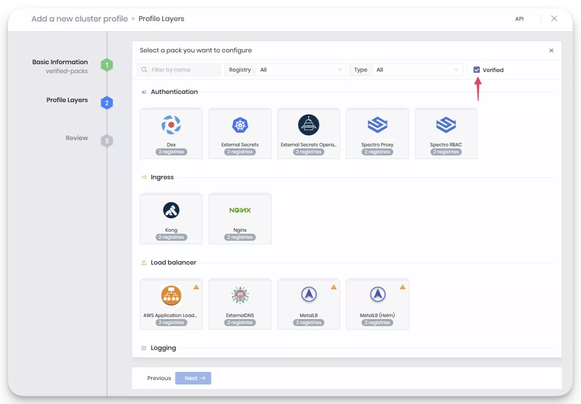Click the Previous button
This screenshot has width=581, height=404.
(159, 378)
